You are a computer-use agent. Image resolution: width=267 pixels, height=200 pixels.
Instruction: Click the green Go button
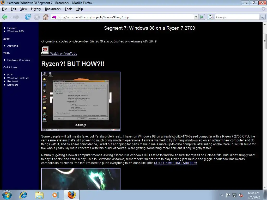point(202,17)
